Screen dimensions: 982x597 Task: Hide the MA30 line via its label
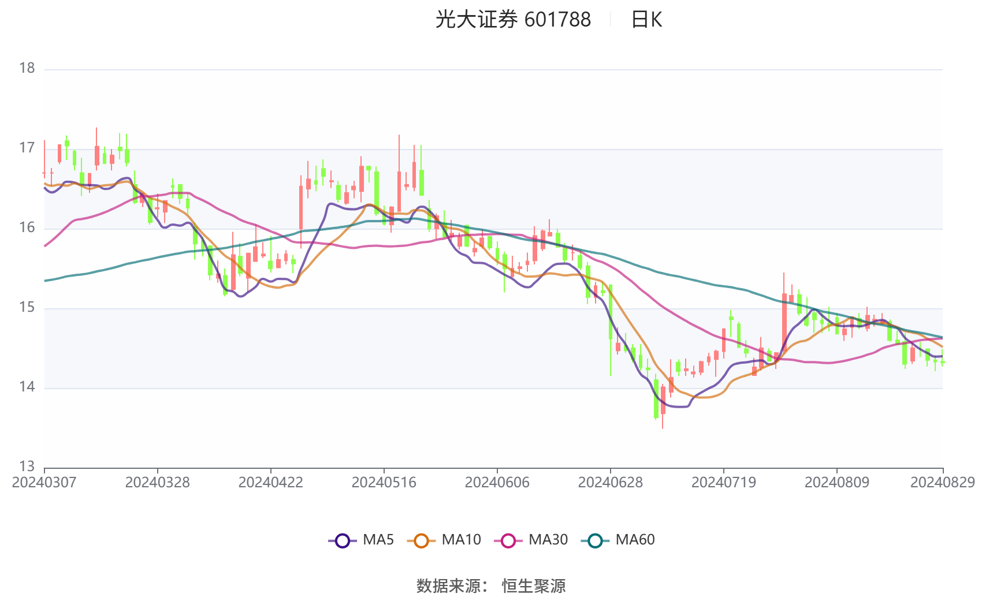(548, 540)
